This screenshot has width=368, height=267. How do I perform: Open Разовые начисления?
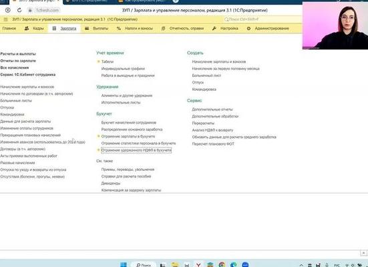(x=17, y=163)
